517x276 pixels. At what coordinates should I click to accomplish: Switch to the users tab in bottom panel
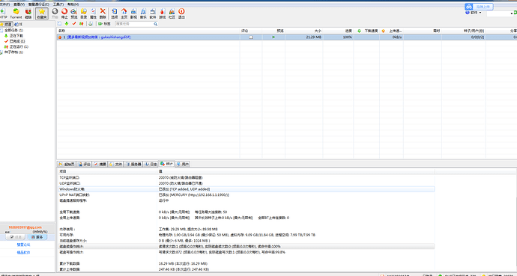click(x=183, y=164)
